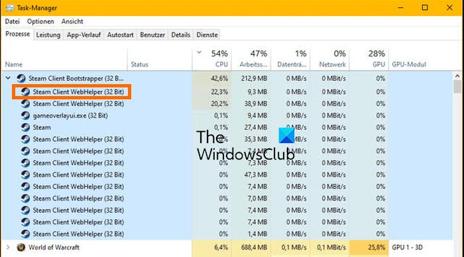Switch to the Leistung tab
This screenshot has width=464, height=257.
point(48,35)
